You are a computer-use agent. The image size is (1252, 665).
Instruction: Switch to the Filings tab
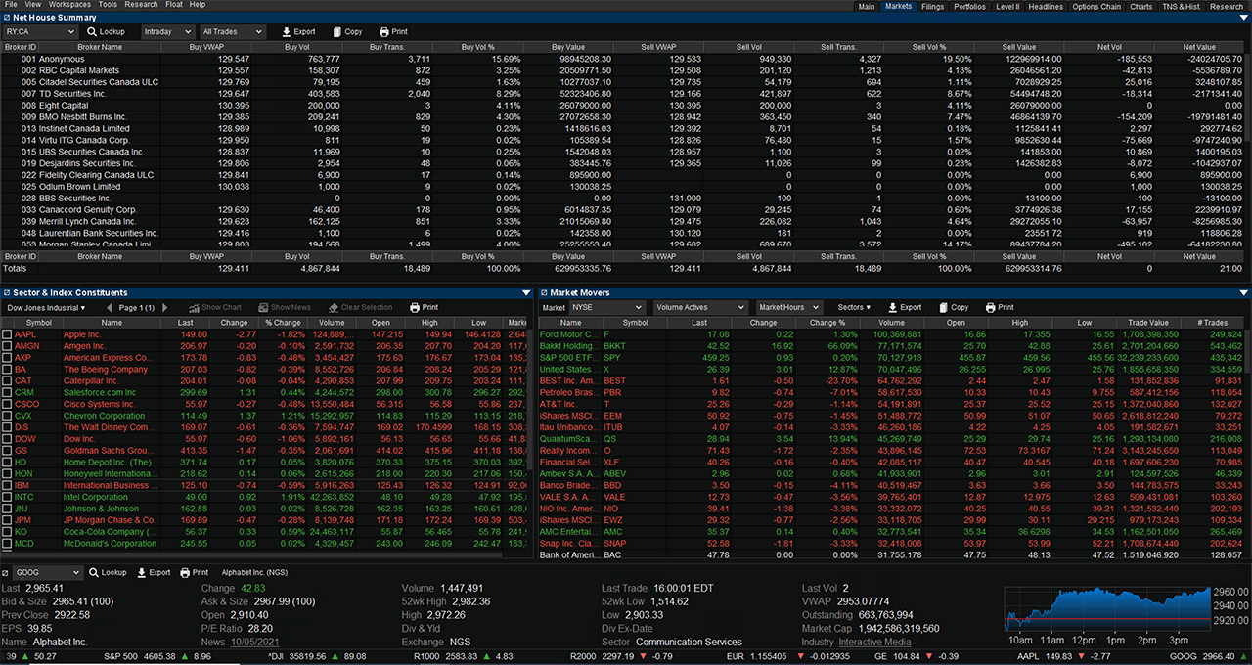pos(932,6)
